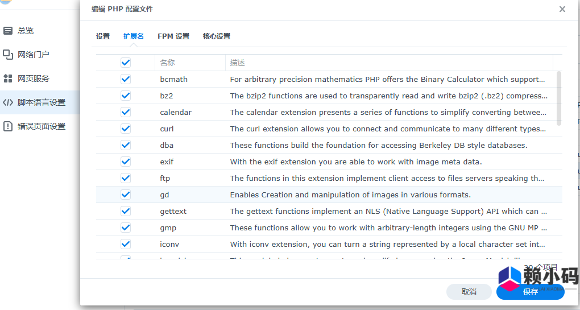Toggle the select-all checkbox in the header
580x310 pixels.
pos(126,63)
